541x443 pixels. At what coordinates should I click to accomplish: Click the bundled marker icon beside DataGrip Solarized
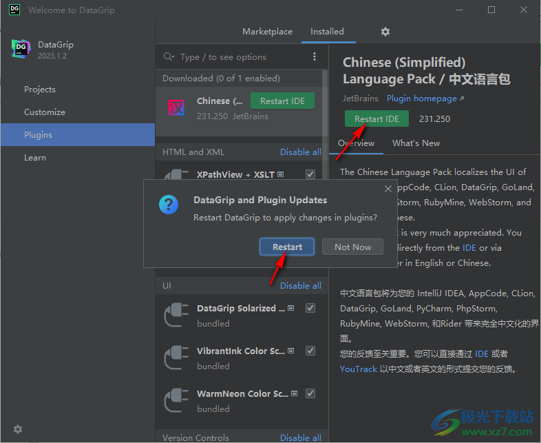(291, 308)
